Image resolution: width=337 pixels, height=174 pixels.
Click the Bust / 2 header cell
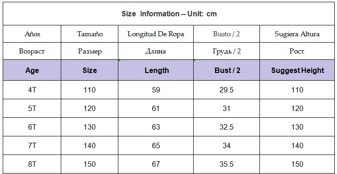[x=226, y=70]
